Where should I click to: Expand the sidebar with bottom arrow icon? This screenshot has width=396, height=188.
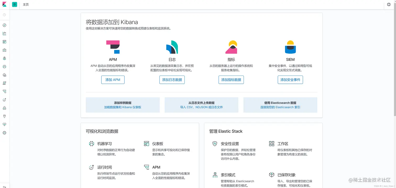(x=4, y=187)
